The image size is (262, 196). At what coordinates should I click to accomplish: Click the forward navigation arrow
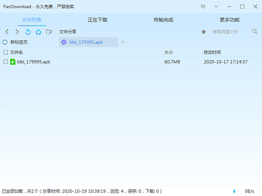tap(17, 32)
